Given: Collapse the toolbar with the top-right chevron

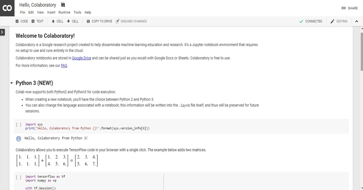Looking at the screenshot, I should pos(356,21).
